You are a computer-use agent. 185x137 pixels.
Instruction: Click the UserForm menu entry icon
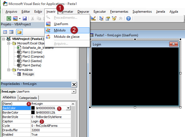pyautogui.click(x=48, y=24)
